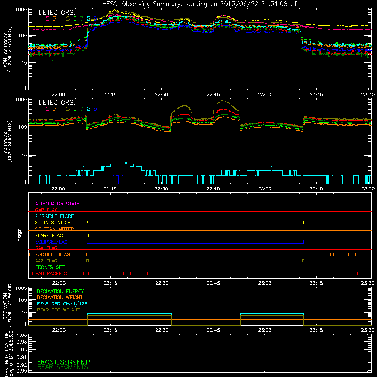Click the MON. counts/s (FRONT SEGMENTS) axis label
The height and width of the screenshot is (377, 377).
point(7,49)
